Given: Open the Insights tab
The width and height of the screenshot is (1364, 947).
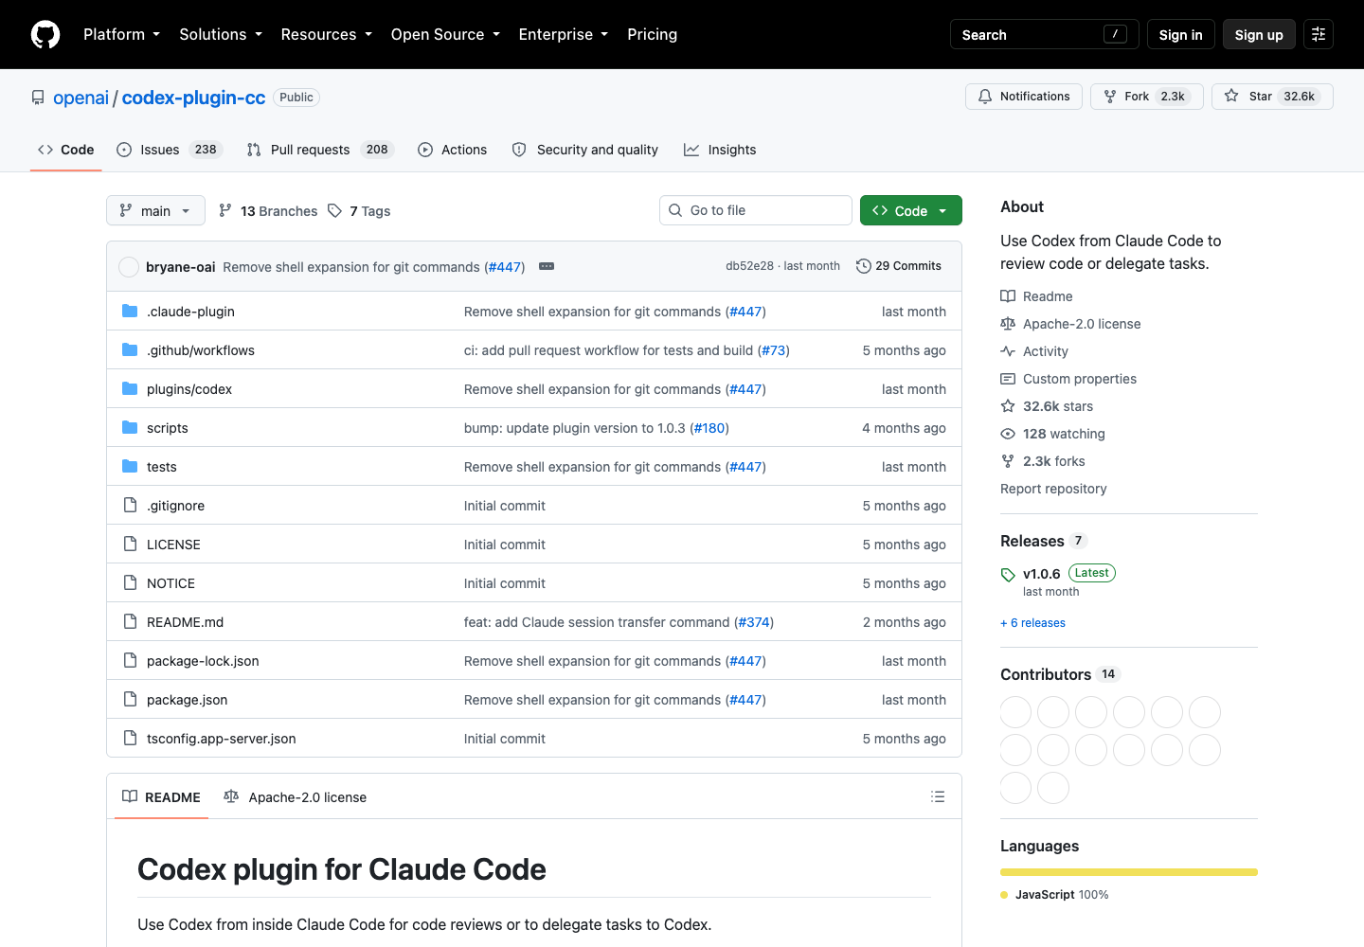Looking at the screenshot, I should click(720, 150).
